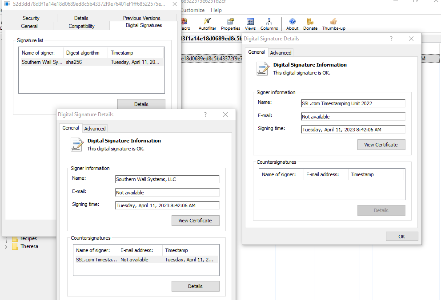Close the Southern Wall Digital Signature Details dialog
Screen dimensions: 441x300
point(225,114)
